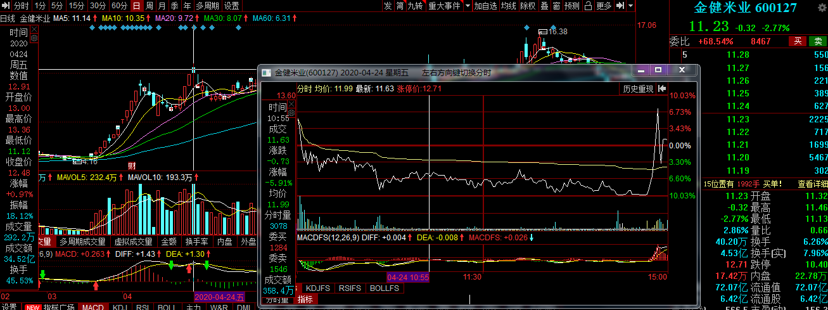The image size is (828, 310).
Task: Switch to 分时 intraday period
Action: [21, 6]
